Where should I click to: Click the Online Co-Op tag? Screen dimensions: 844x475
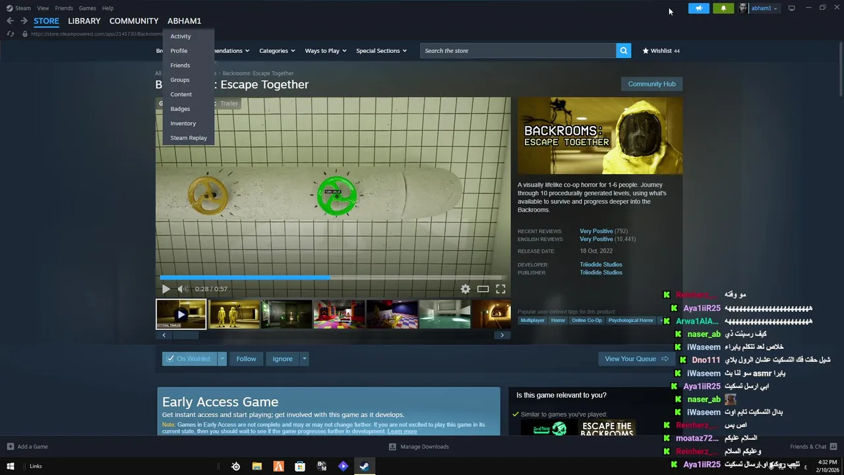click(586, 321)
